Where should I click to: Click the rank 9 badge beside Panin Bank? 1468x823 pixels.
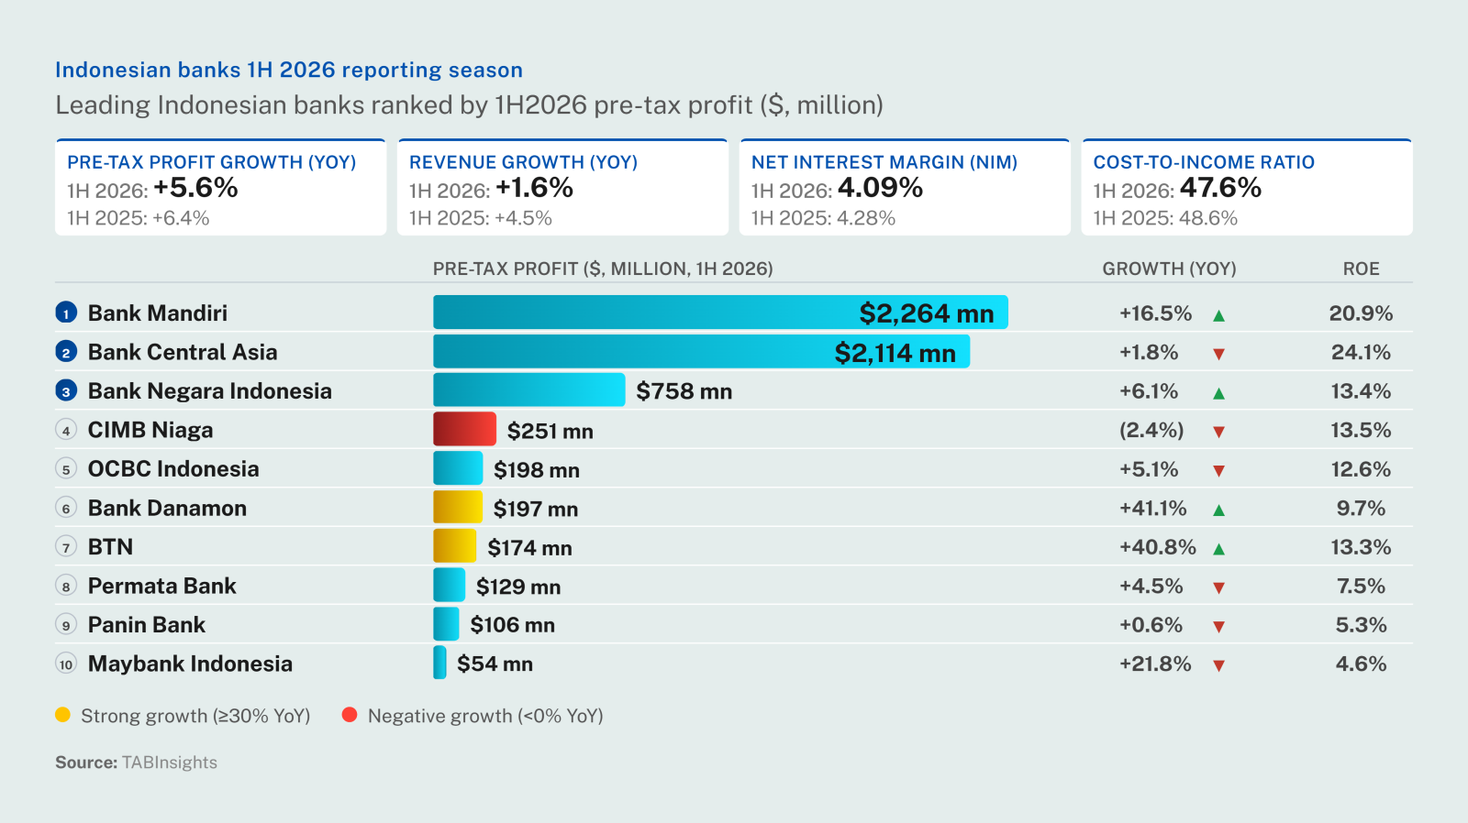(66, 625)
